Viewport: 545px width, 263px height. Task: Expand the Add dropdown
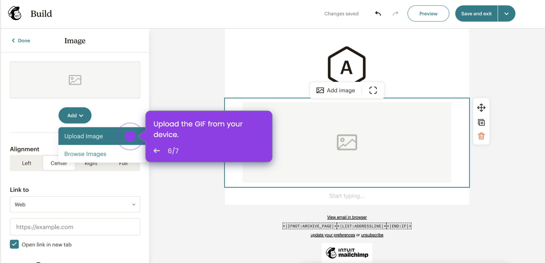pyautogui.click(x=75, y=115)
